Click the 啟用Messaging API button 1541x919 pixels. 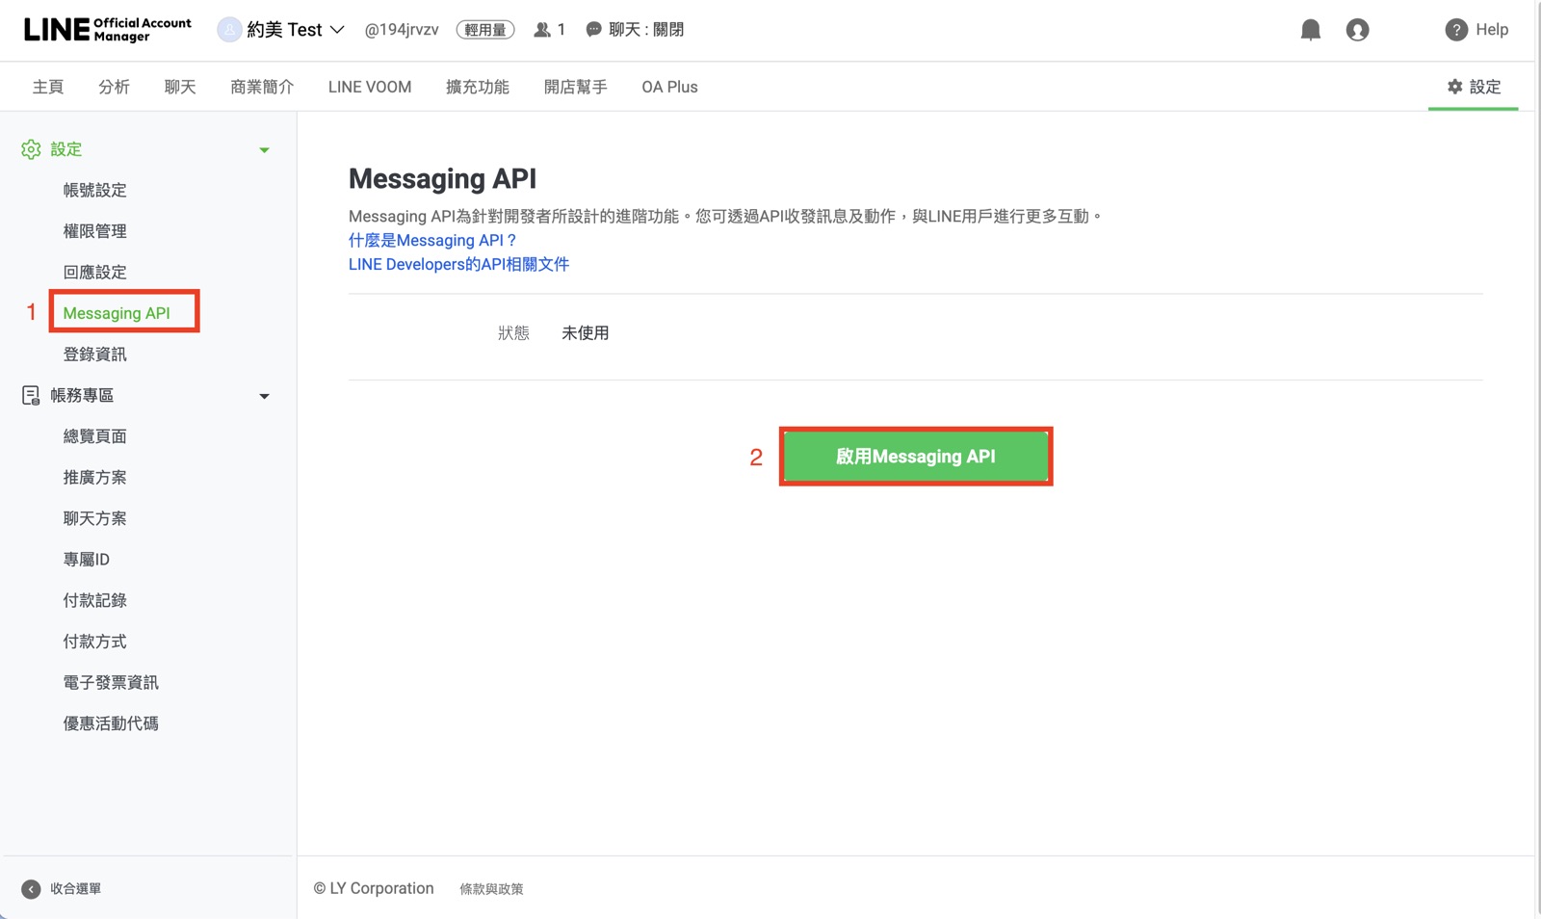click(x=916, y=457)
